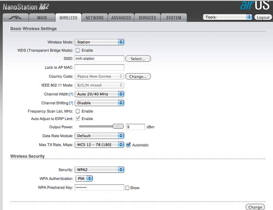The height and width of the screenshot is (210, 273).
Task: Click the airOS logo
Action: 255,5
